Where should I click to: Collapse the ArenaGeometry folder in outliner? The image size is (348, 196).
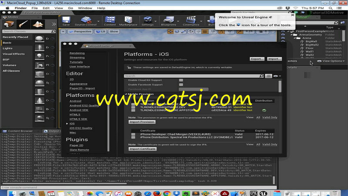pos(291,35)
